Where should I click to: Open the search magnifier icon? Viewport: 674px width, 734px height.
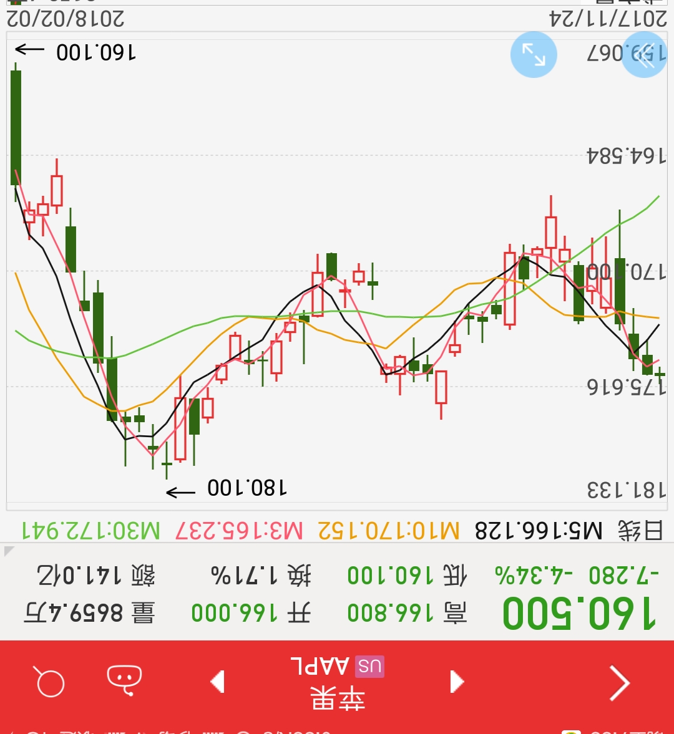point(49,682)
